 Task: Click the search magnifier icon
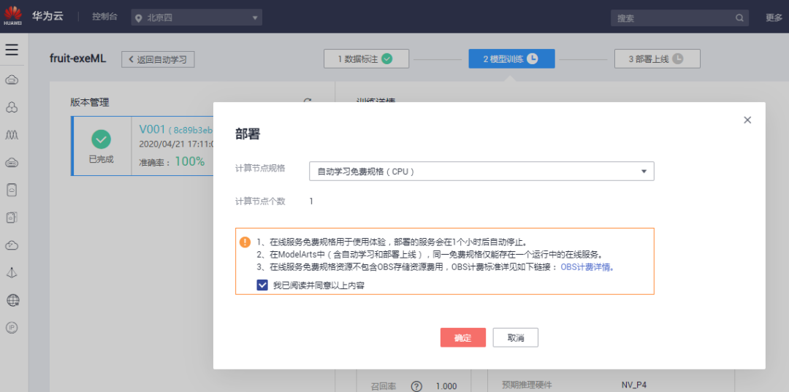pos(739,18)
